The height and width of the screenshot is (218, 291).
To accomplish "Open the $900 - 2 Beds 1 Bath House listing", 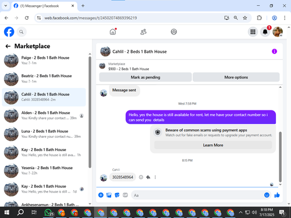I will pos(129,69).
